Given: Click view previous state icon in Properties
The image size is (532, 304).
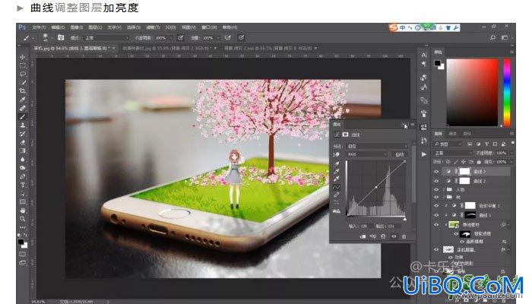Looking at the screenshot, I should click(x=373, y=236).
